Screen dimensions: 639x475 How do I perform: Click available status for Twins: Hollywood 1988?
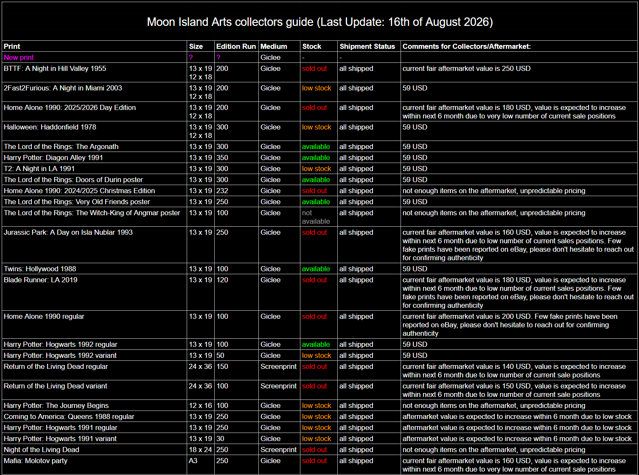(316, 269)
